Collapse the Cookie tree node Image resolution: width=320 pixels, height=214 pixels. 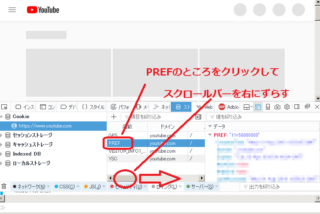[2, 117]
